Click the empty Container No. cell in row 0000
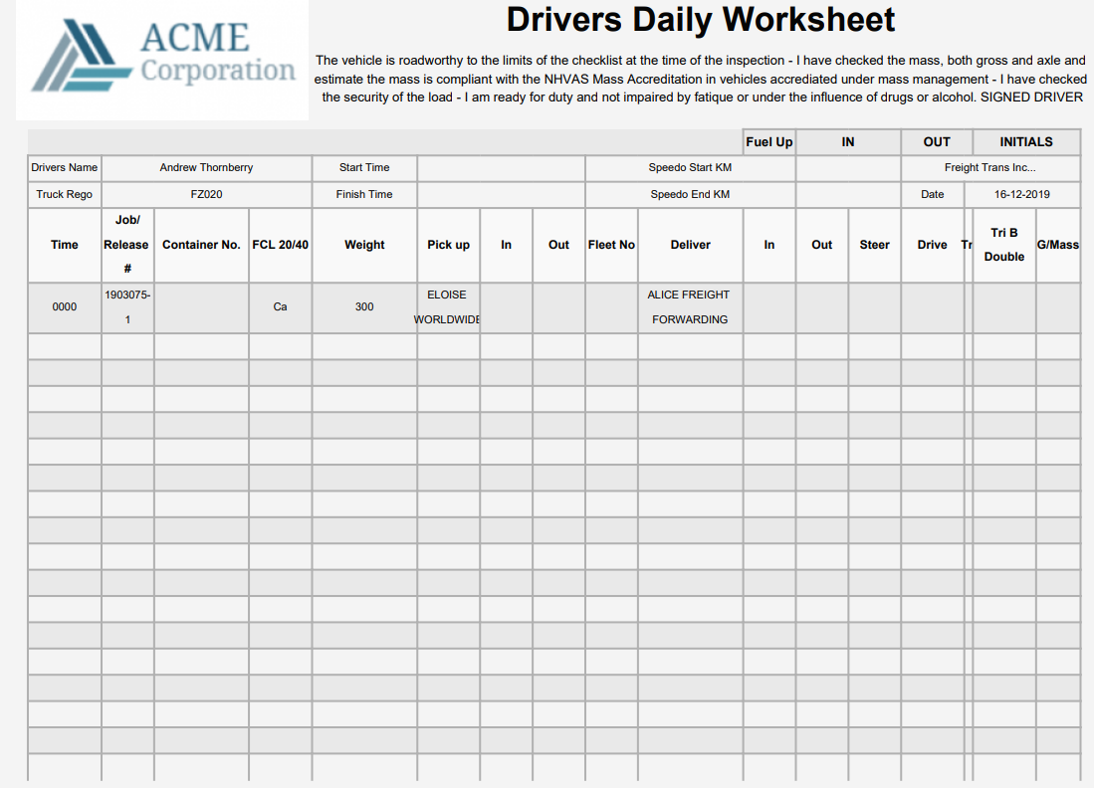This screenshot has height=788, width=1094. click(201, 306)
